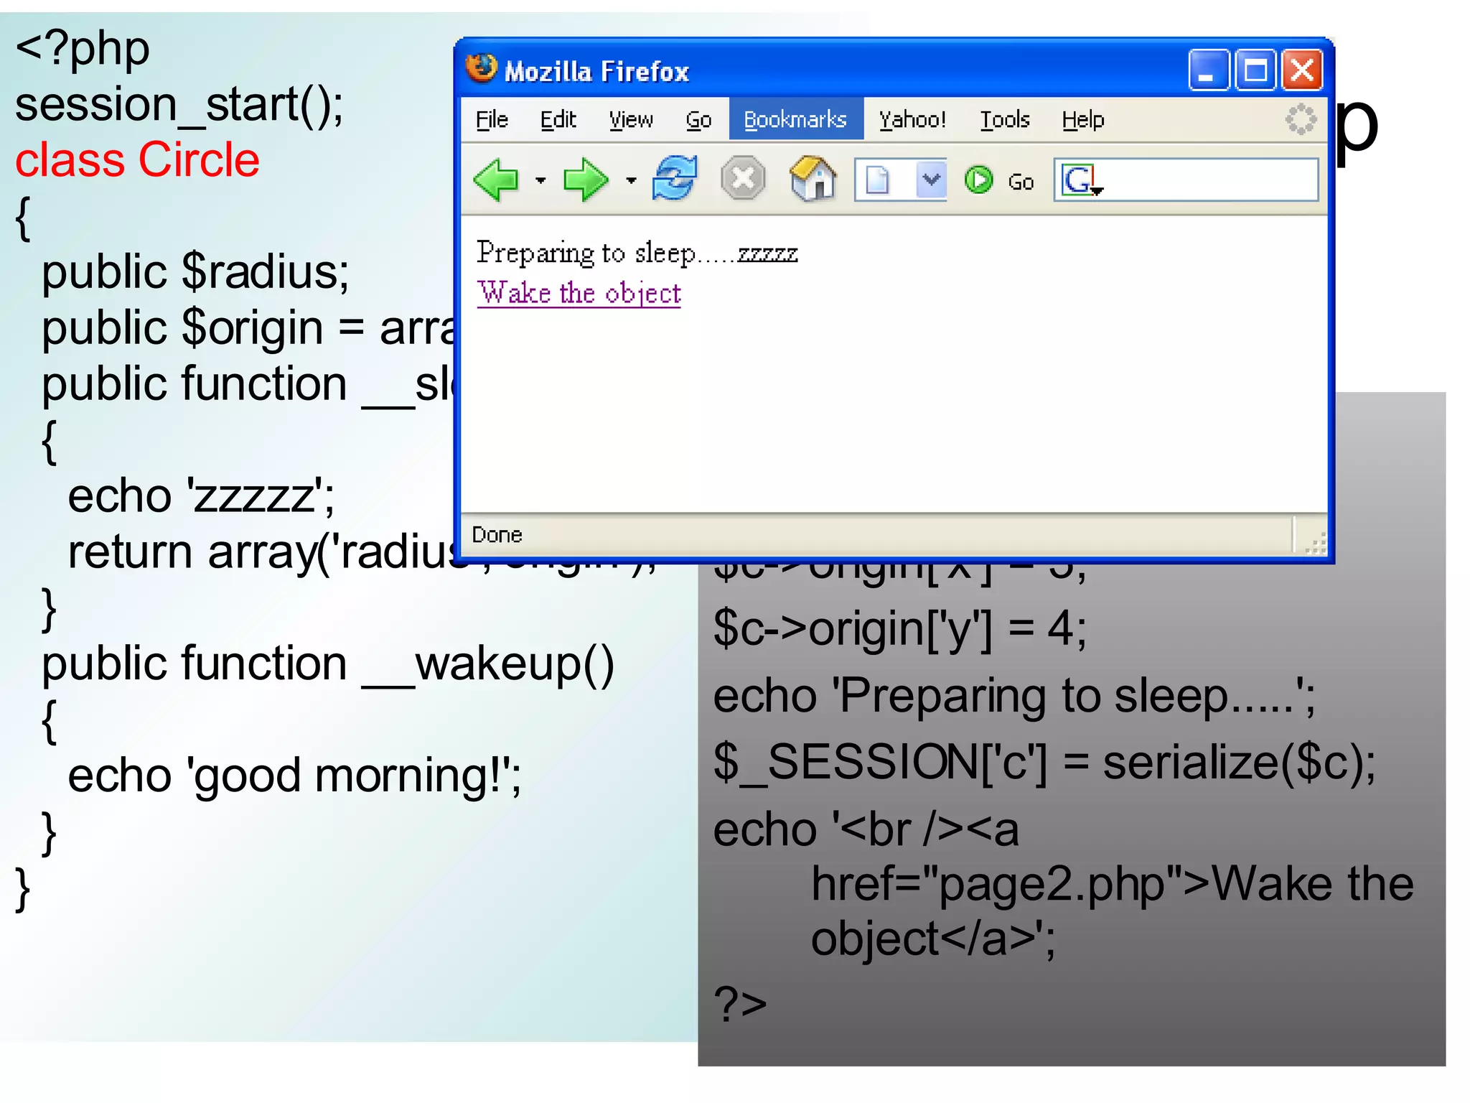
Task: Close the Mozilla Firefox window
Action: (1301, 70)
